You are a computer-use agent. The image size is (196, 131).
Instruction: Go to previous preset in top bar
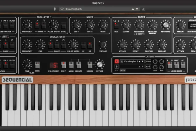[133, 9]
